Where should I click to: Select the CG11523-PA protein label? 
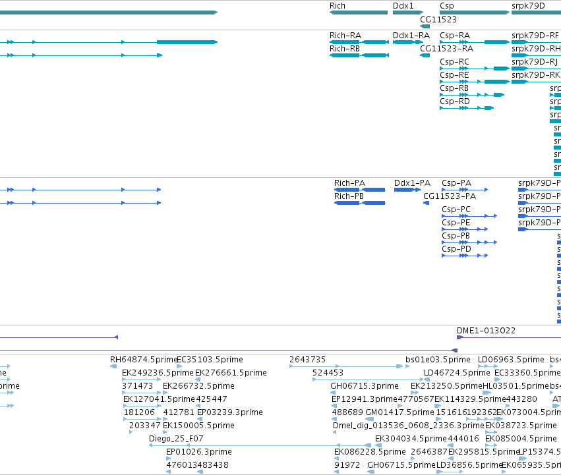pos(450,196)
